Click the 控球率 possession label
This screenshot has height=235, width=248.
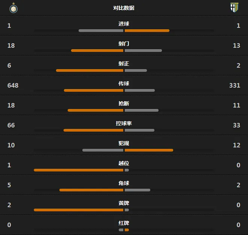coord(124,123)
